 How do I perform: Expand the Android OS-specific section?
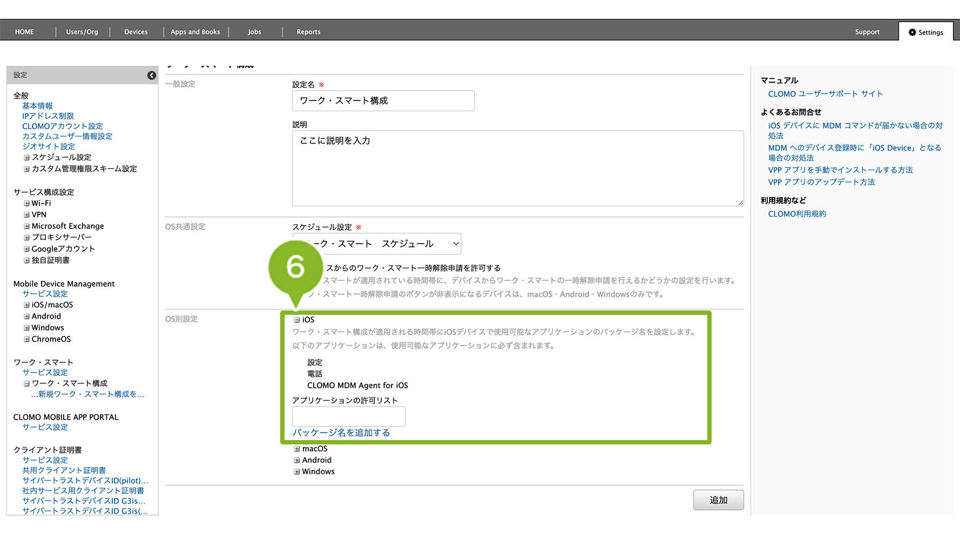pyautogui.click(x=296, y=460)
